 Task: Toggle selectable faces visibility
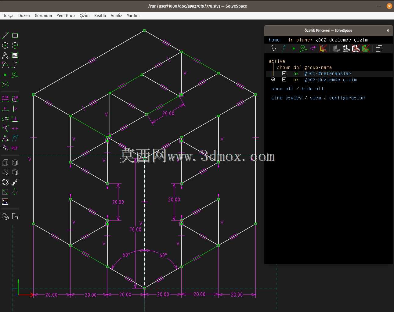pyautogui.click(x=323, y=48)
